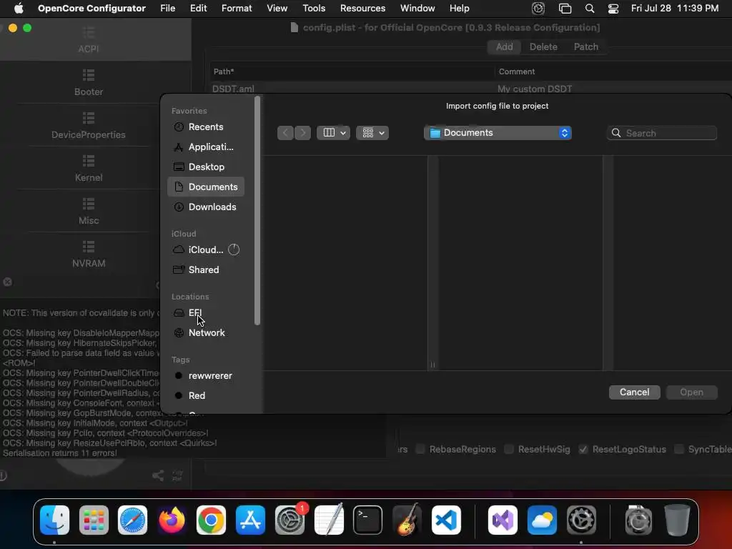Select the EFI volume under Locations

point(205,313)
